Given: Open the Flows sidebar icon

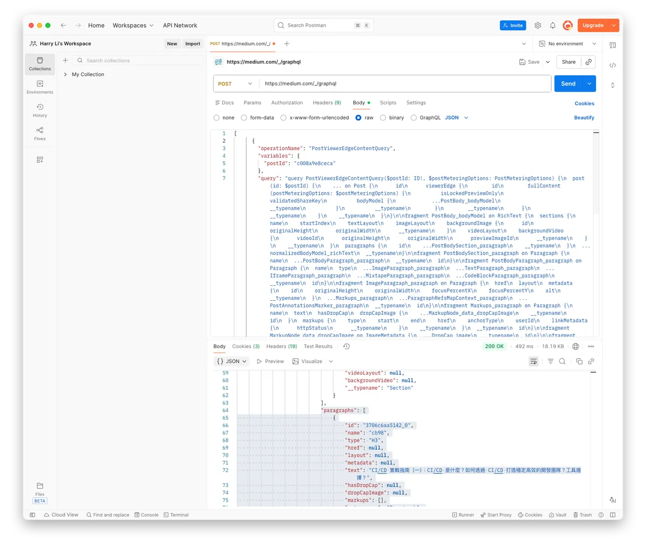Looking at the screenshot, I should tap(40, 133).
